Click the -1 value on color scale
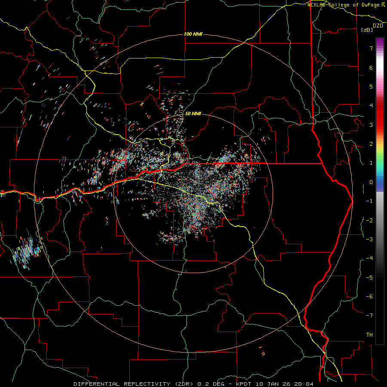Screen dimensions: 387x387 click(369, 201)
